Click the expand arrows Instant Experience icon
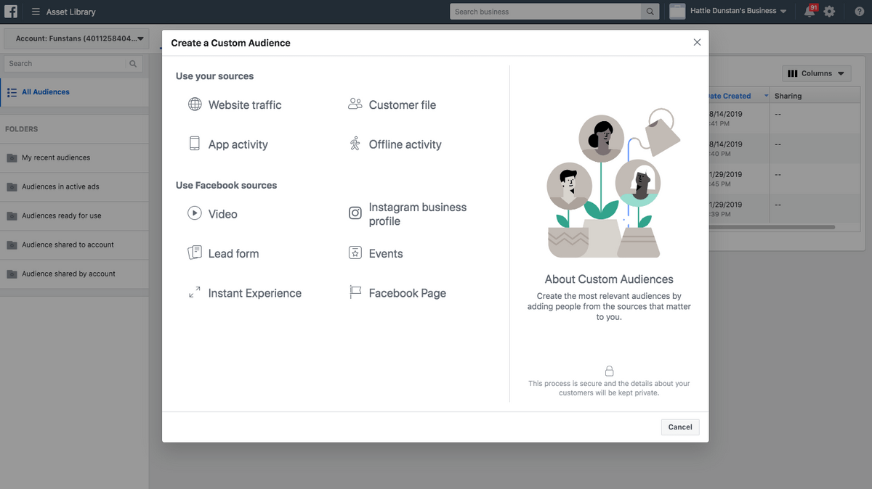Viewport: 872px width, 489px height. tap(195, 292)
